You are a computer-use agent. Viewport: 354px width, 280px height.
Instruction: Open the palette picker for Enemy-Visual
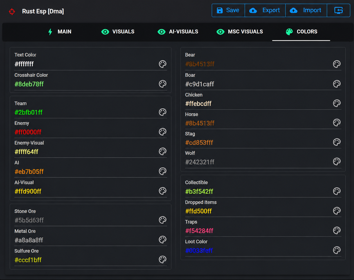pyautogui.click(x=163, y=151)
